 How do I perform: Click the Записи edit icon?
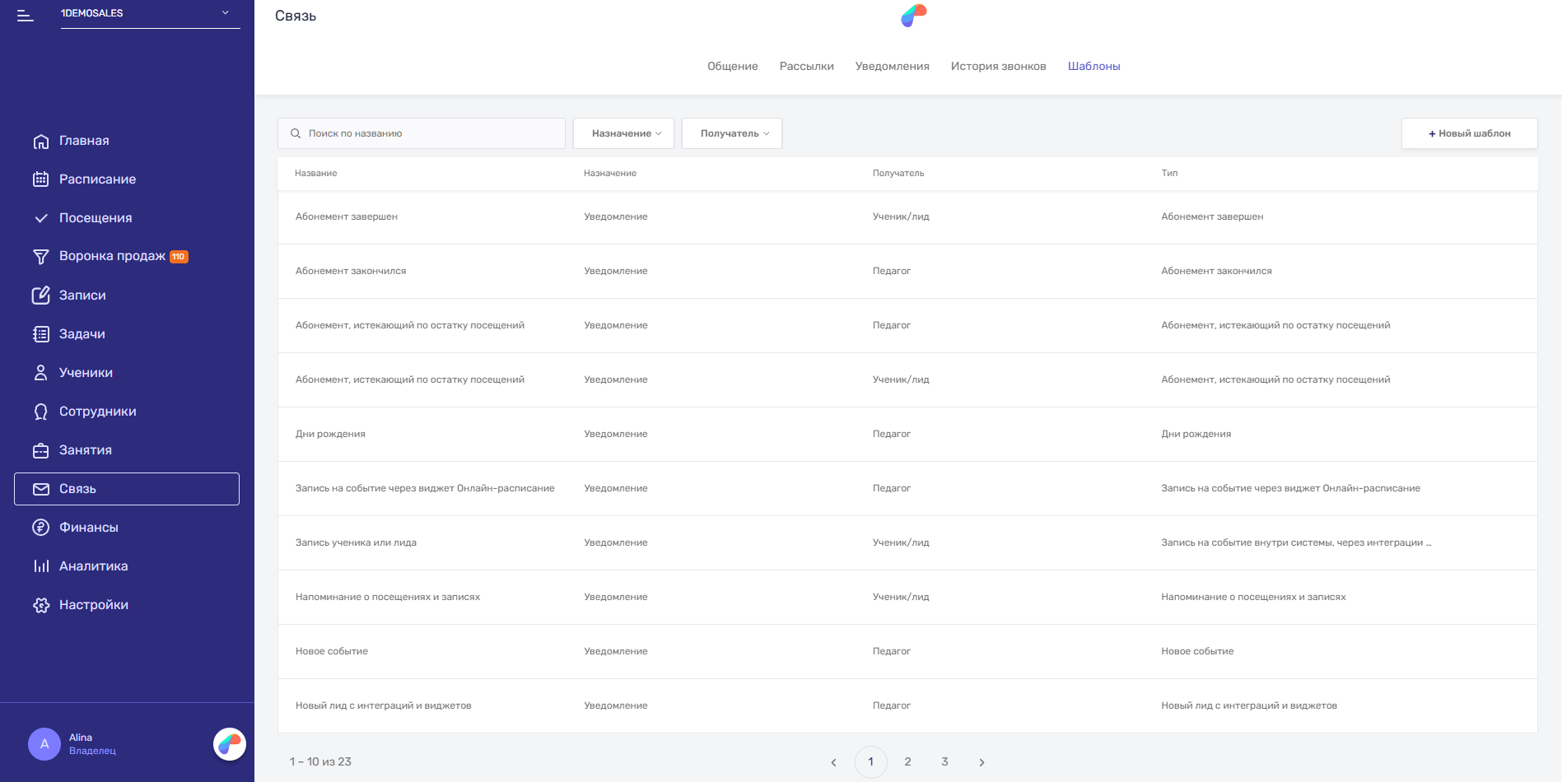click(x=41, y=296)
